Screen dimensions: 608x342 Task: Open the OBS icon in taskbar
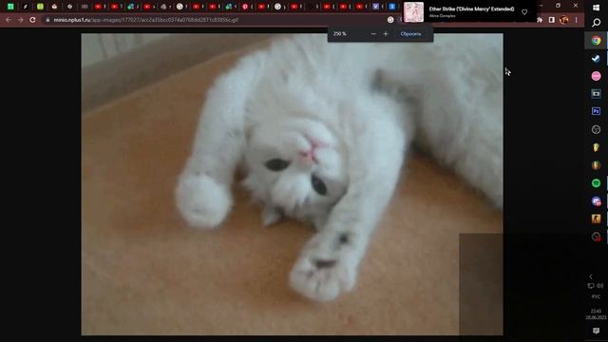tap(596, 129)
